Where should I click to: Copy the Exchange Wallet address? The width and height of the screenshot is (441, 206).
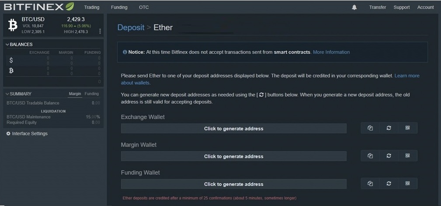click(x=370, y=128)
